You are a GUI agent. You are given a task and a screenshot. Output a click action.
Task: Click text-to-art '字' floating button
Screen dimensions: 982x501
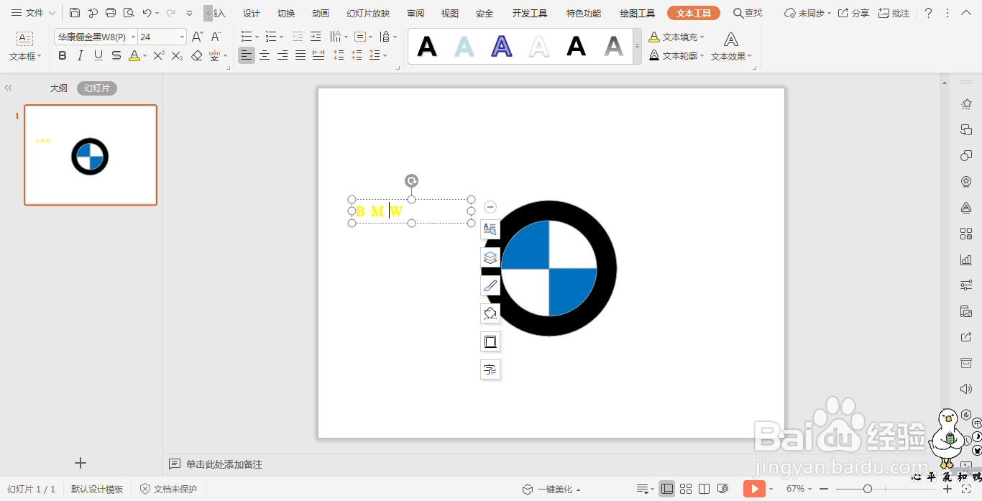point(490,369)
